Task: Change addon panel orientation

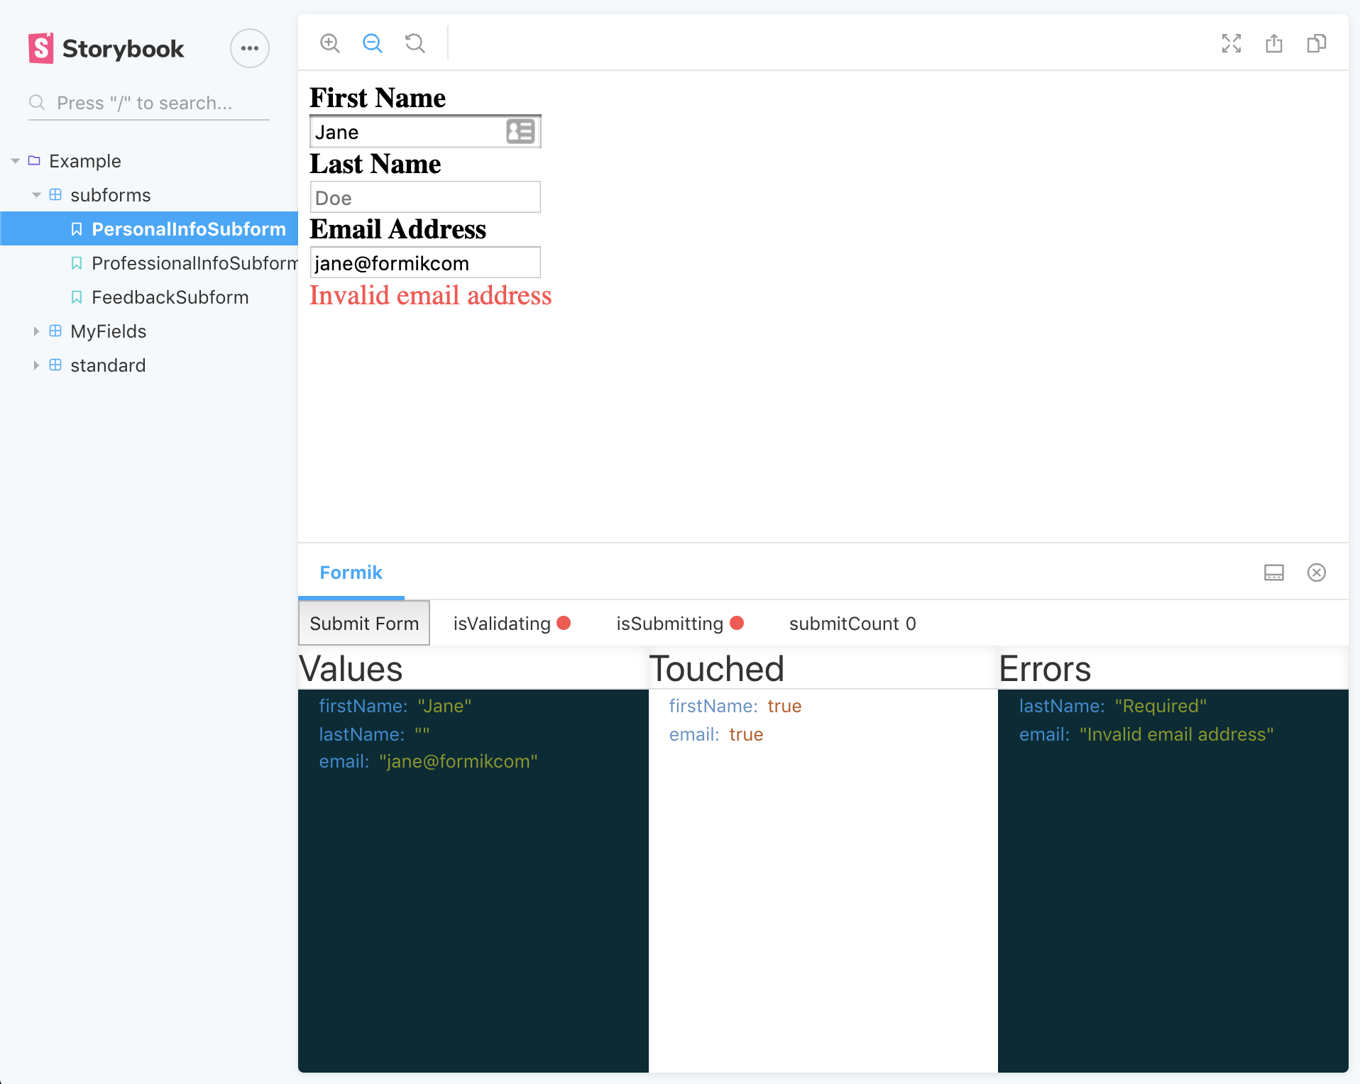Action: click(x=1274, y=573)
